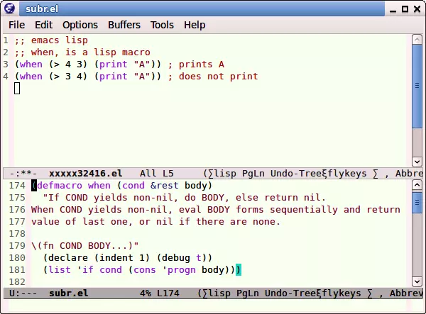
Task: Click '4% L174' position indicator
Action: pyautogui.click(x=160, y=293)
